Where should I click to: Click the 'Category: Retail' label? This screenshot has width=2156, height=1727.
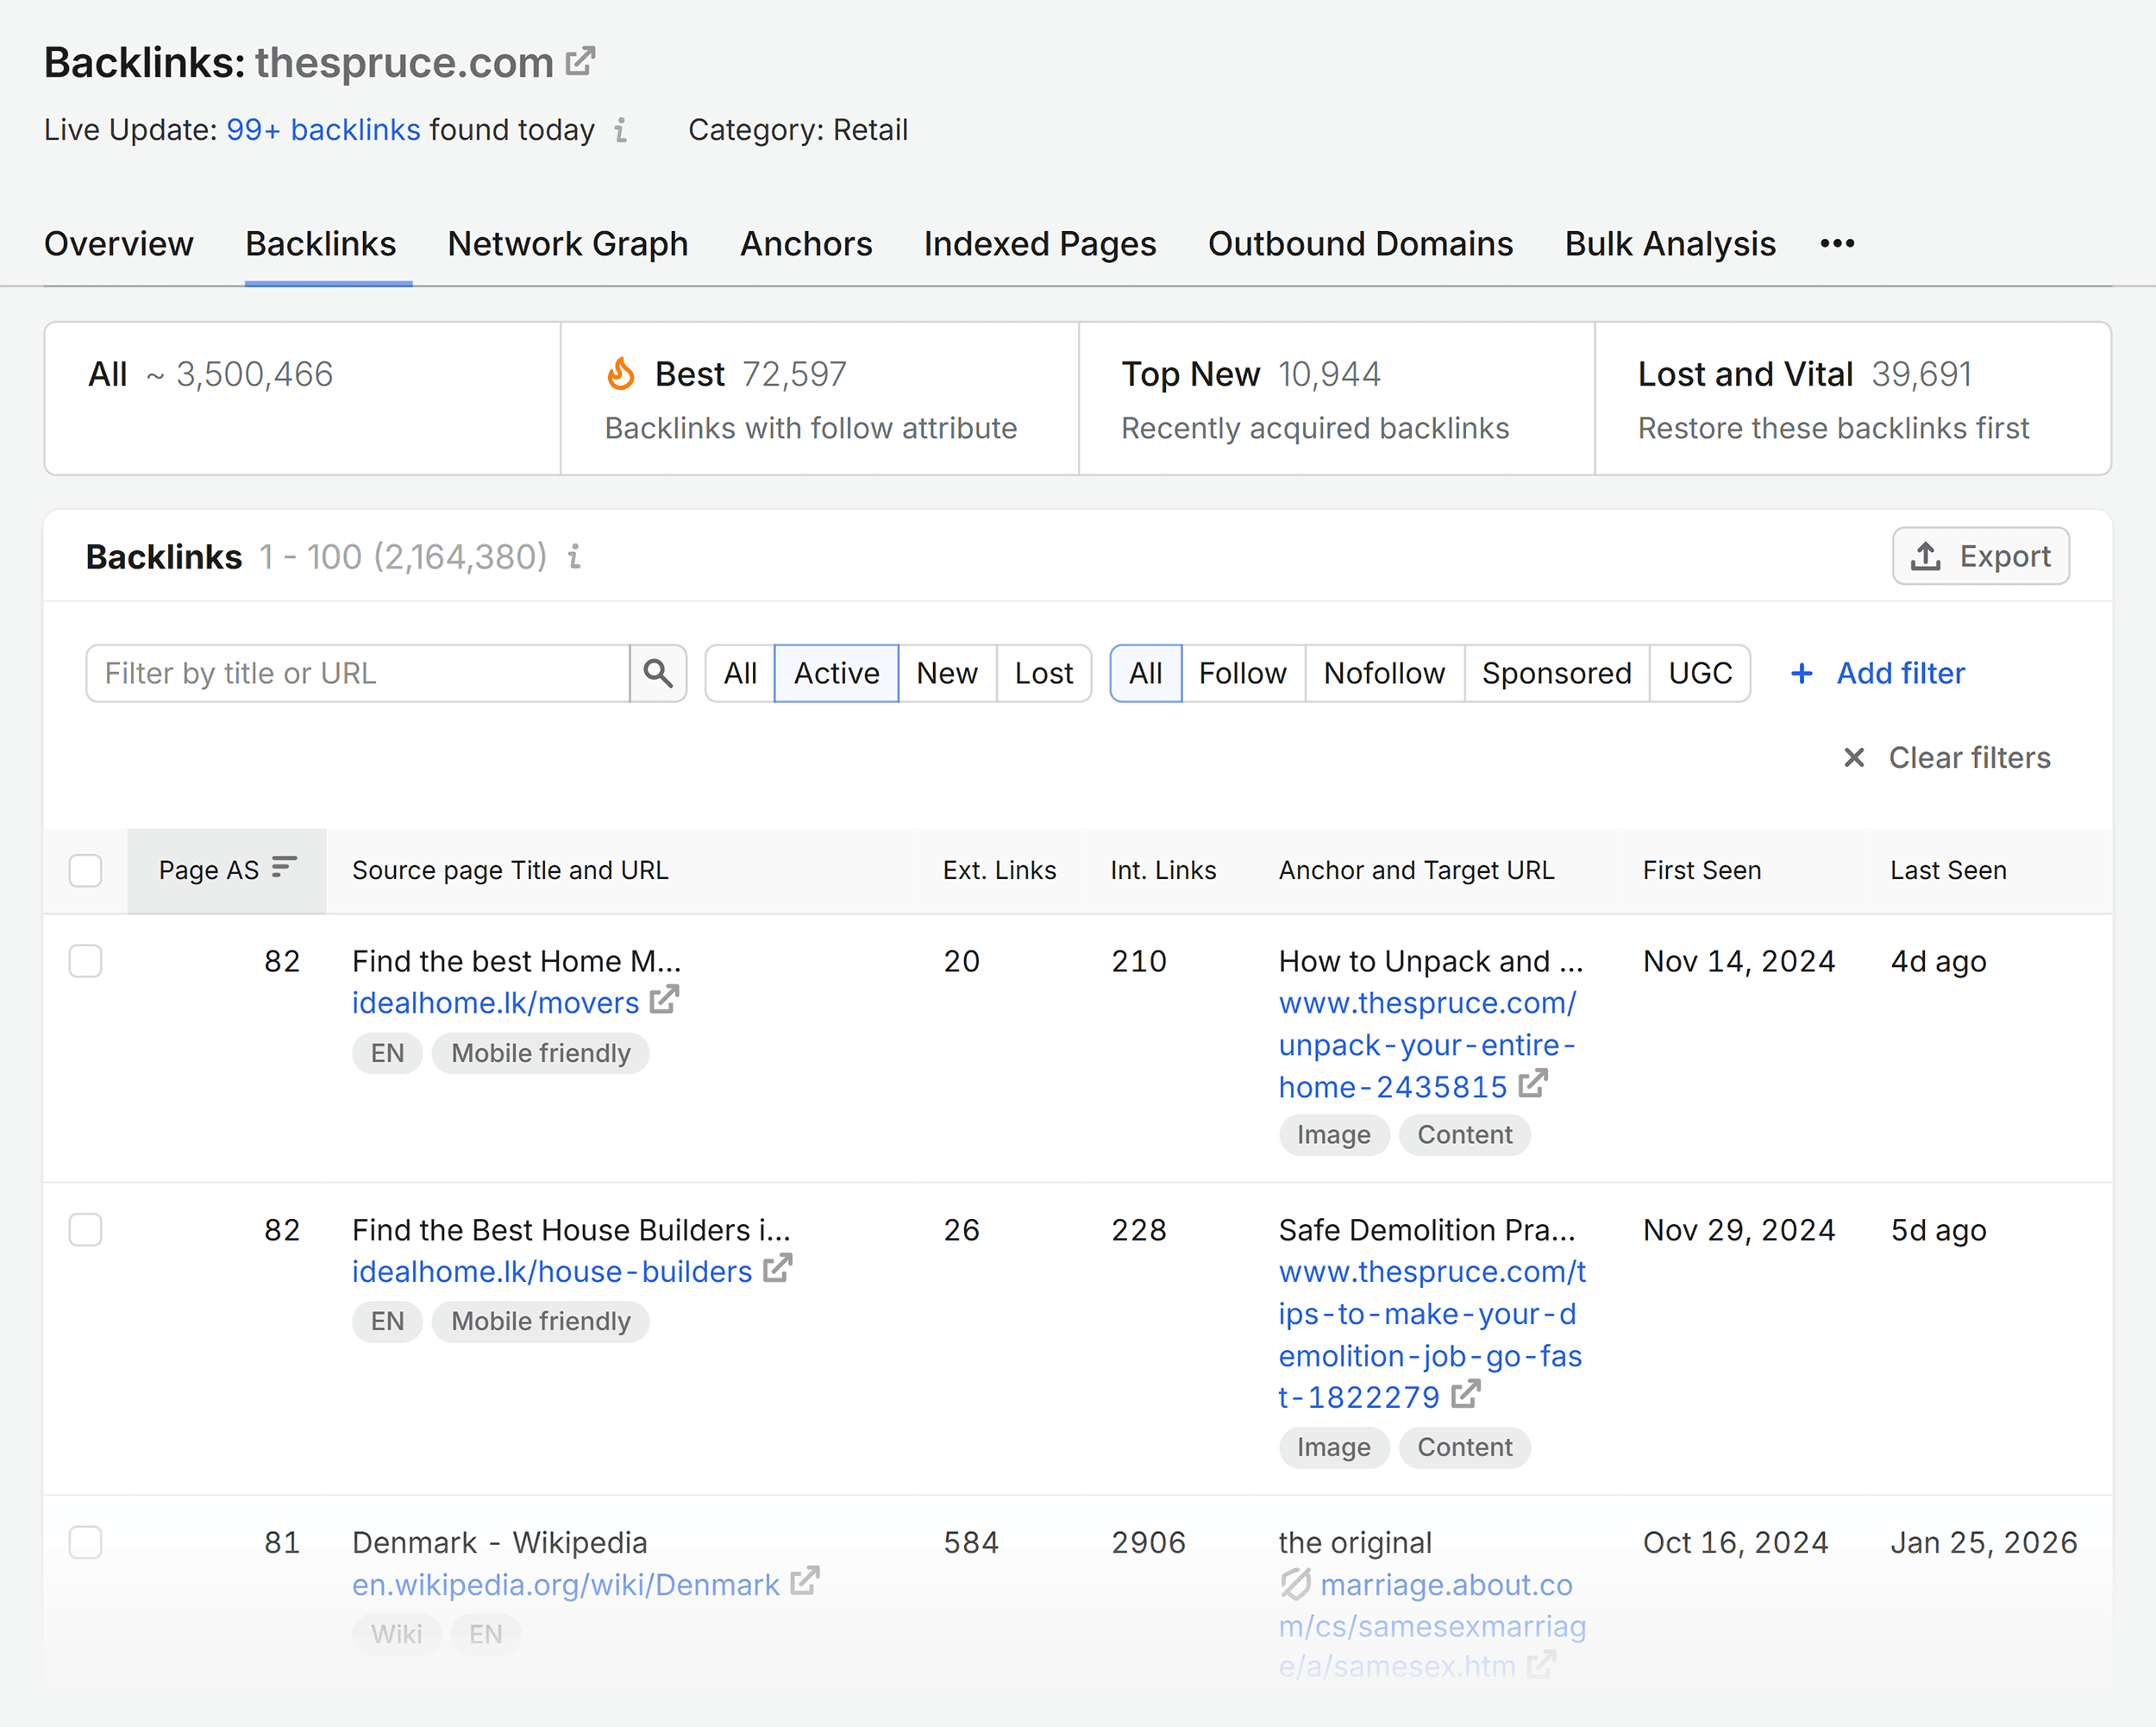[x=798, y=130]
